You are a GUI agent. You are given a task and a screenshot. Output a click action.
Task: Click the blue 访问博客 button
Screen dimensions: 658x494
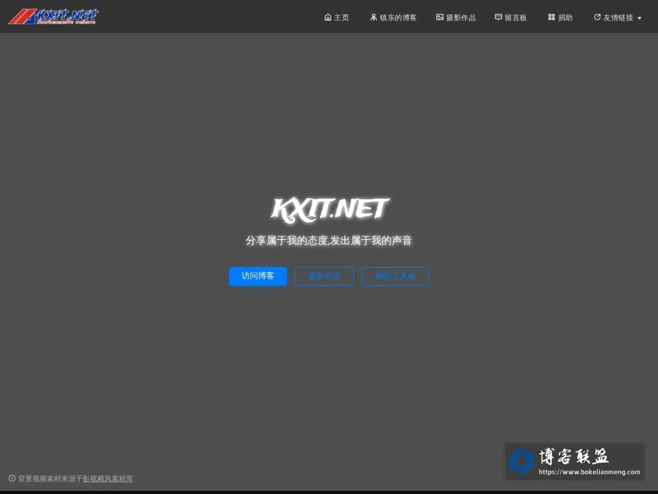click(258, 276)
